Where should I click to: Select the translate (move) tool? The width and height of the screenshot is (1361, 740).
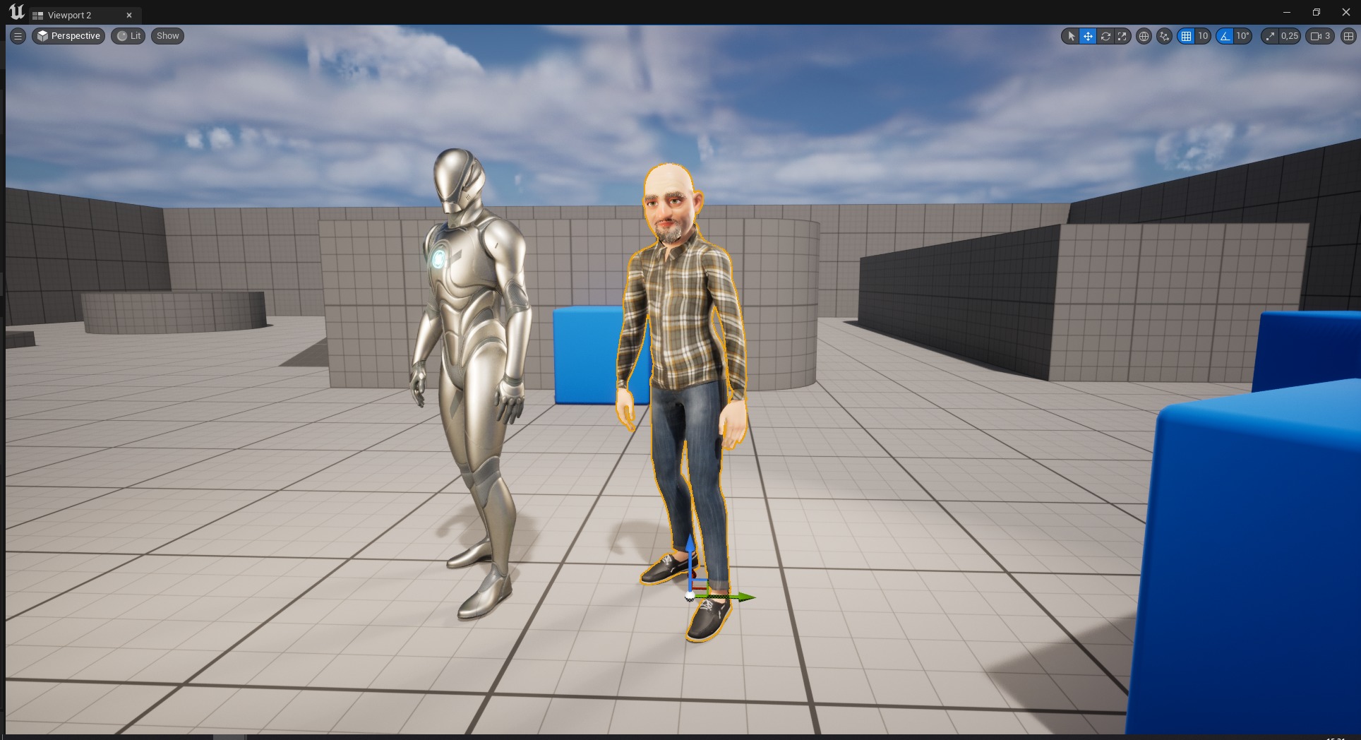click(1088, 36)
